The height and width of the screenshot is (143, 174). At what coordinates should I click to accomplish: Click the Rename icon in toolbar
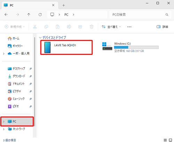[69, 27]
